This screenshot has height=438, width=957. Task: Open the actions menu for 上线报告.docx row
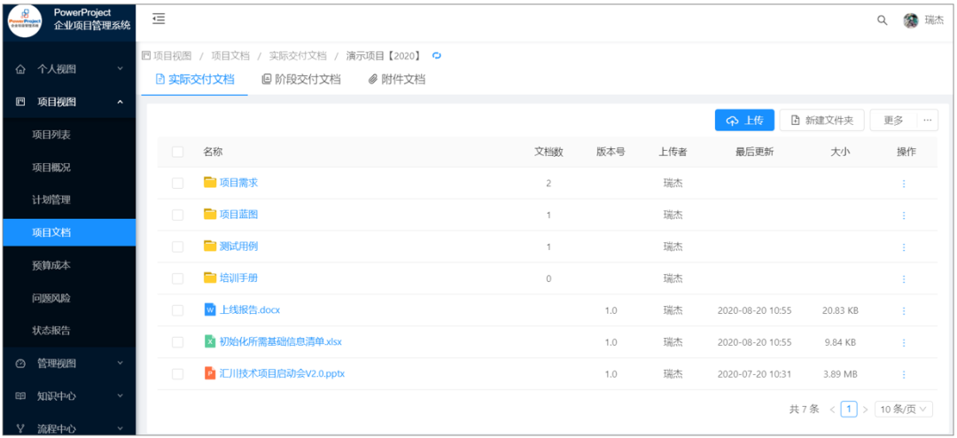click(903, 310)
